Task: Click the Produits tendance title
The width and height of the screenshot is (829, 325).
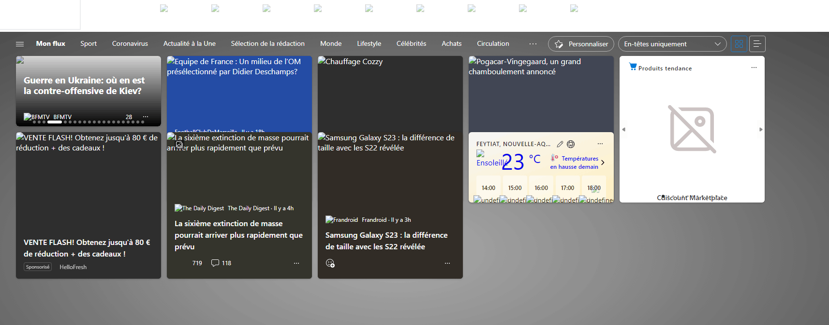Action: [x=665, y=68]
